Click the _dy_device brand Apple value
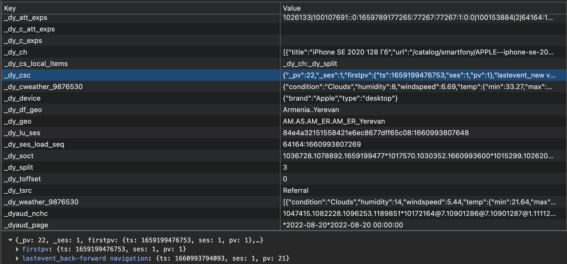 pyautogui.click(x=340, y=98)
